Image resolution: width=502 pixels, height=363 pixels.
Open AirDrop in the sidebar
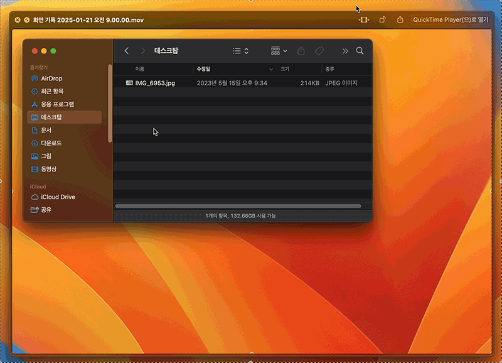pos(65,79)
